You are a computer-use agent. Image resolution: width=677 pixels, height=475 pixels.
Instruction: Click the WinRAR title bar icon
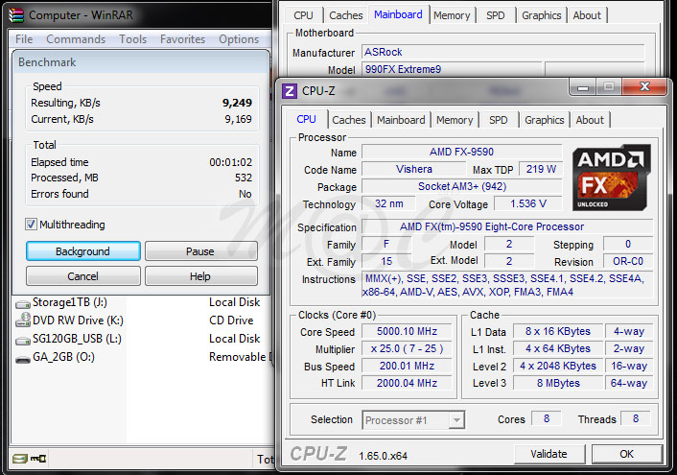click(16, 14)
